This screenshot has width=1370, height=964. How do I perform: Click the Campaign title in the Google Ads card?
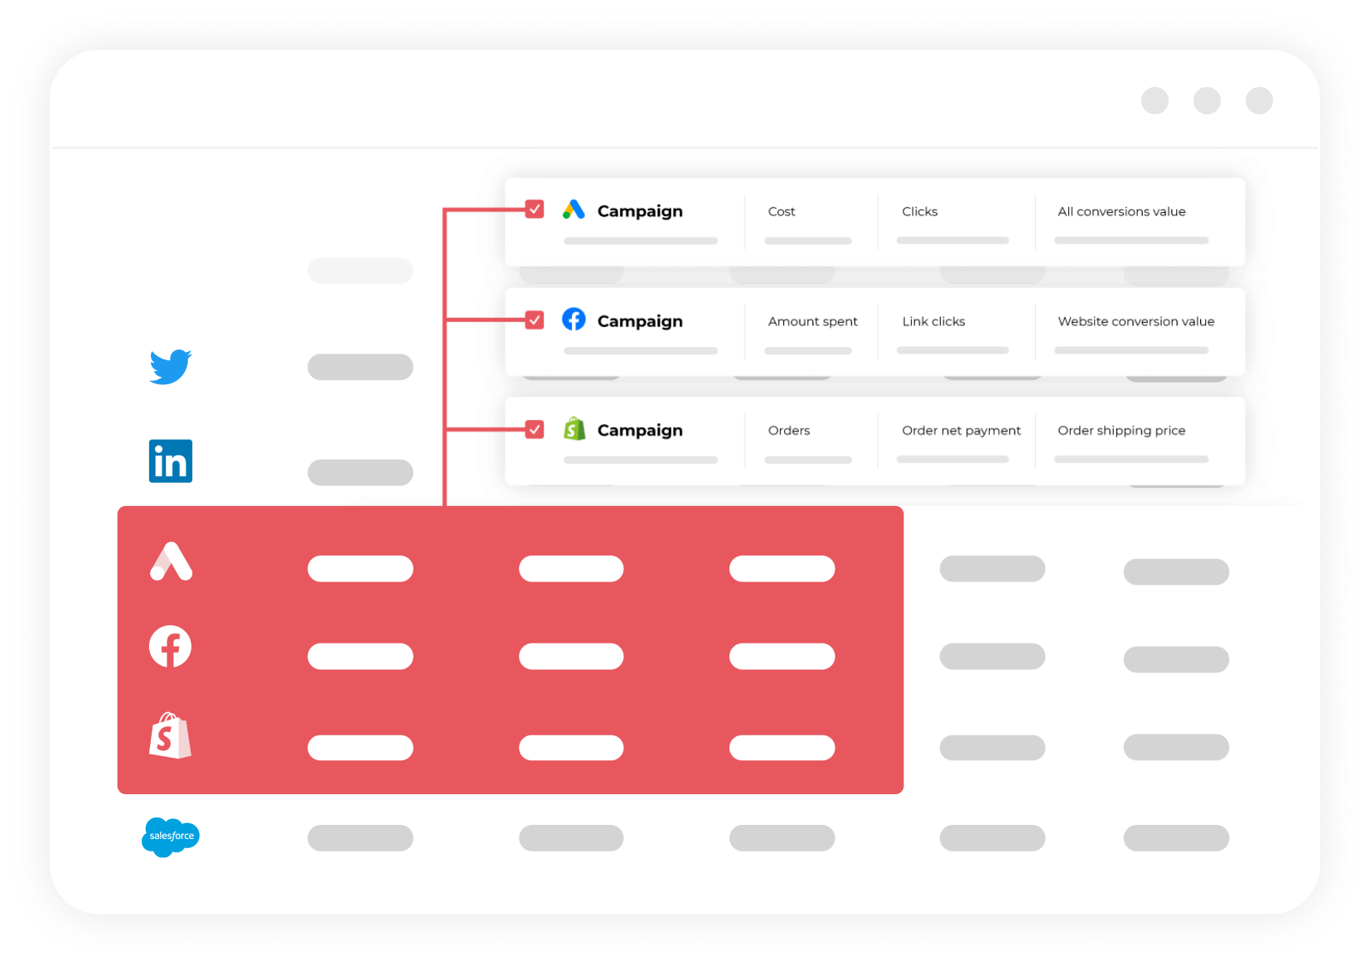click(x=640, y=212)
